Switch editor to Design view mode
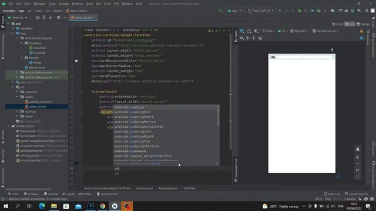The height and width of the screenshot is (211, 376). tap(363, 24)
